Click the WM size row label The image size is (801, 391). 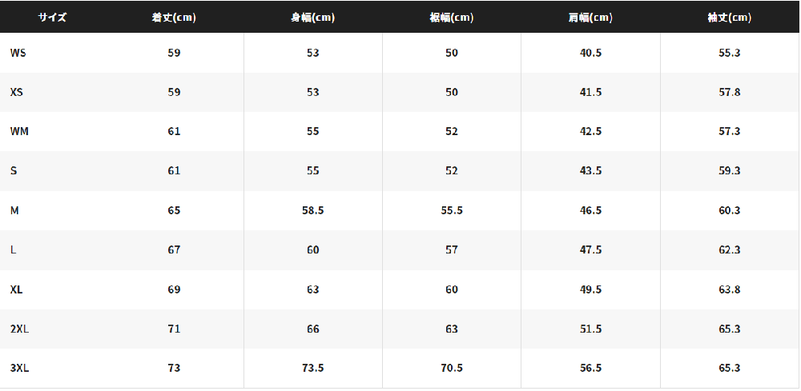19,131
